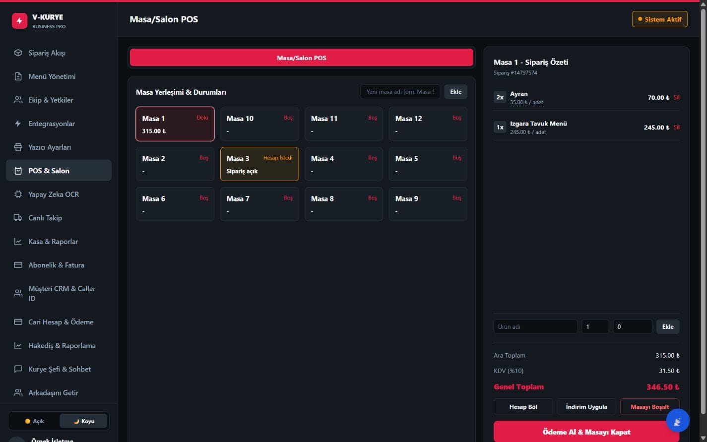
Task: Open the Cari Hesap & Ödeme card icon
Action: point(18,322)
